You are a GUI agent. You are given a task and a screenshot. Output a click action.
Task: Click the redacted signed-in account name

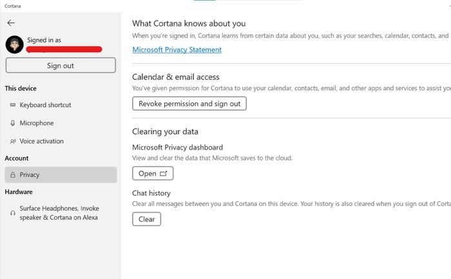click(x=64, y=49)
